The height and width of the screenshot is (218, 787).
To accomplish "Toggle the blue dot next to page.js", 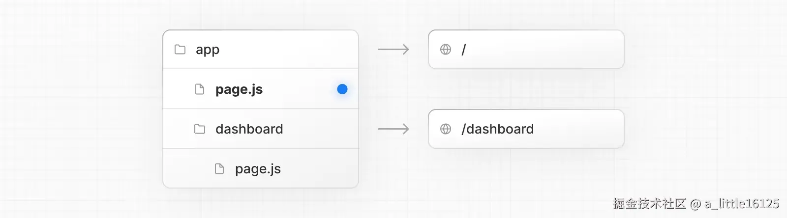I will (342, 89).
